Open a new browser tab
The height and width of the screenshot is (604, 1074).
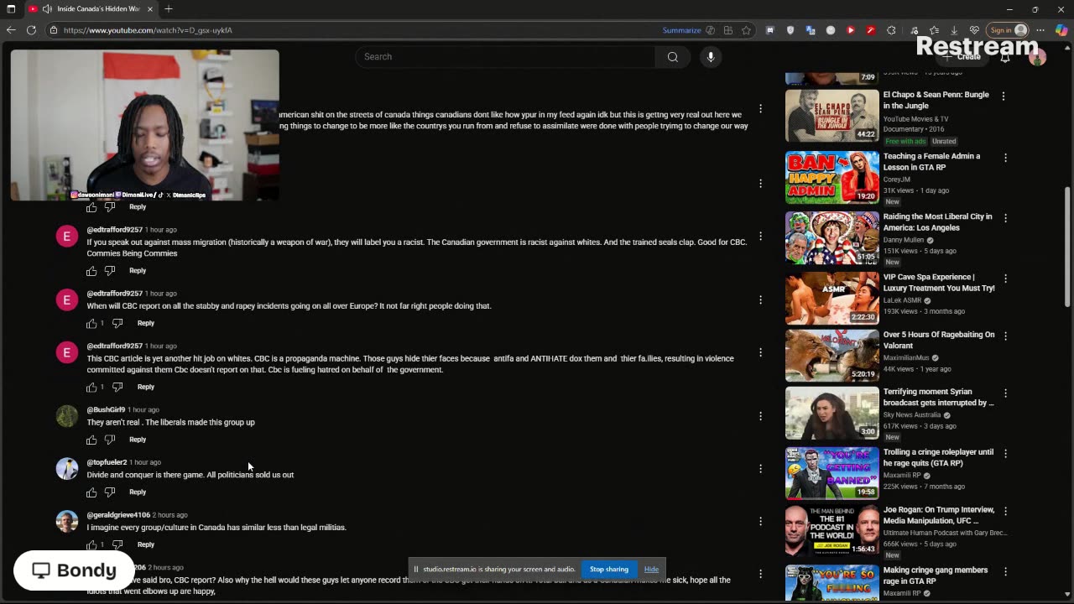tap(169, 9)
